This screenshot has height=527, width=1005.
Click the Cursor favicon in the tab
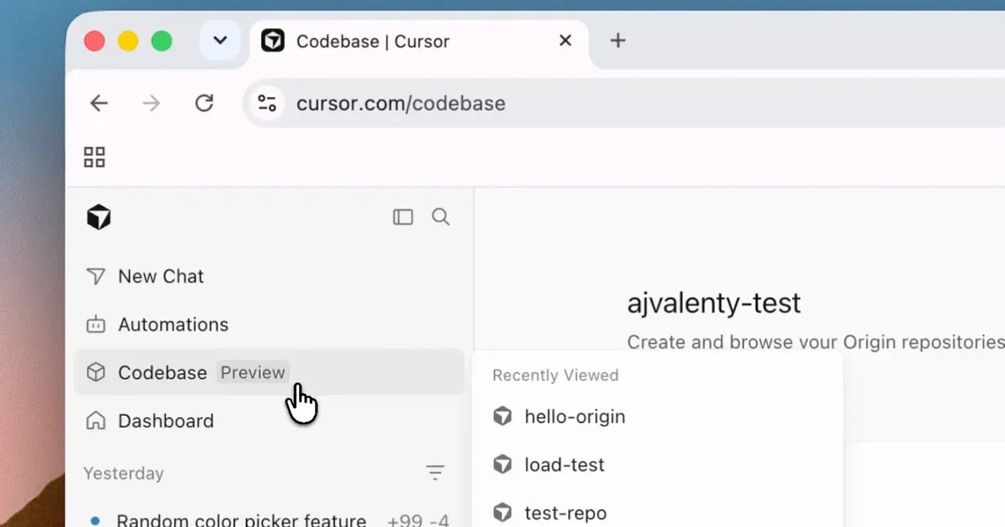273,40
